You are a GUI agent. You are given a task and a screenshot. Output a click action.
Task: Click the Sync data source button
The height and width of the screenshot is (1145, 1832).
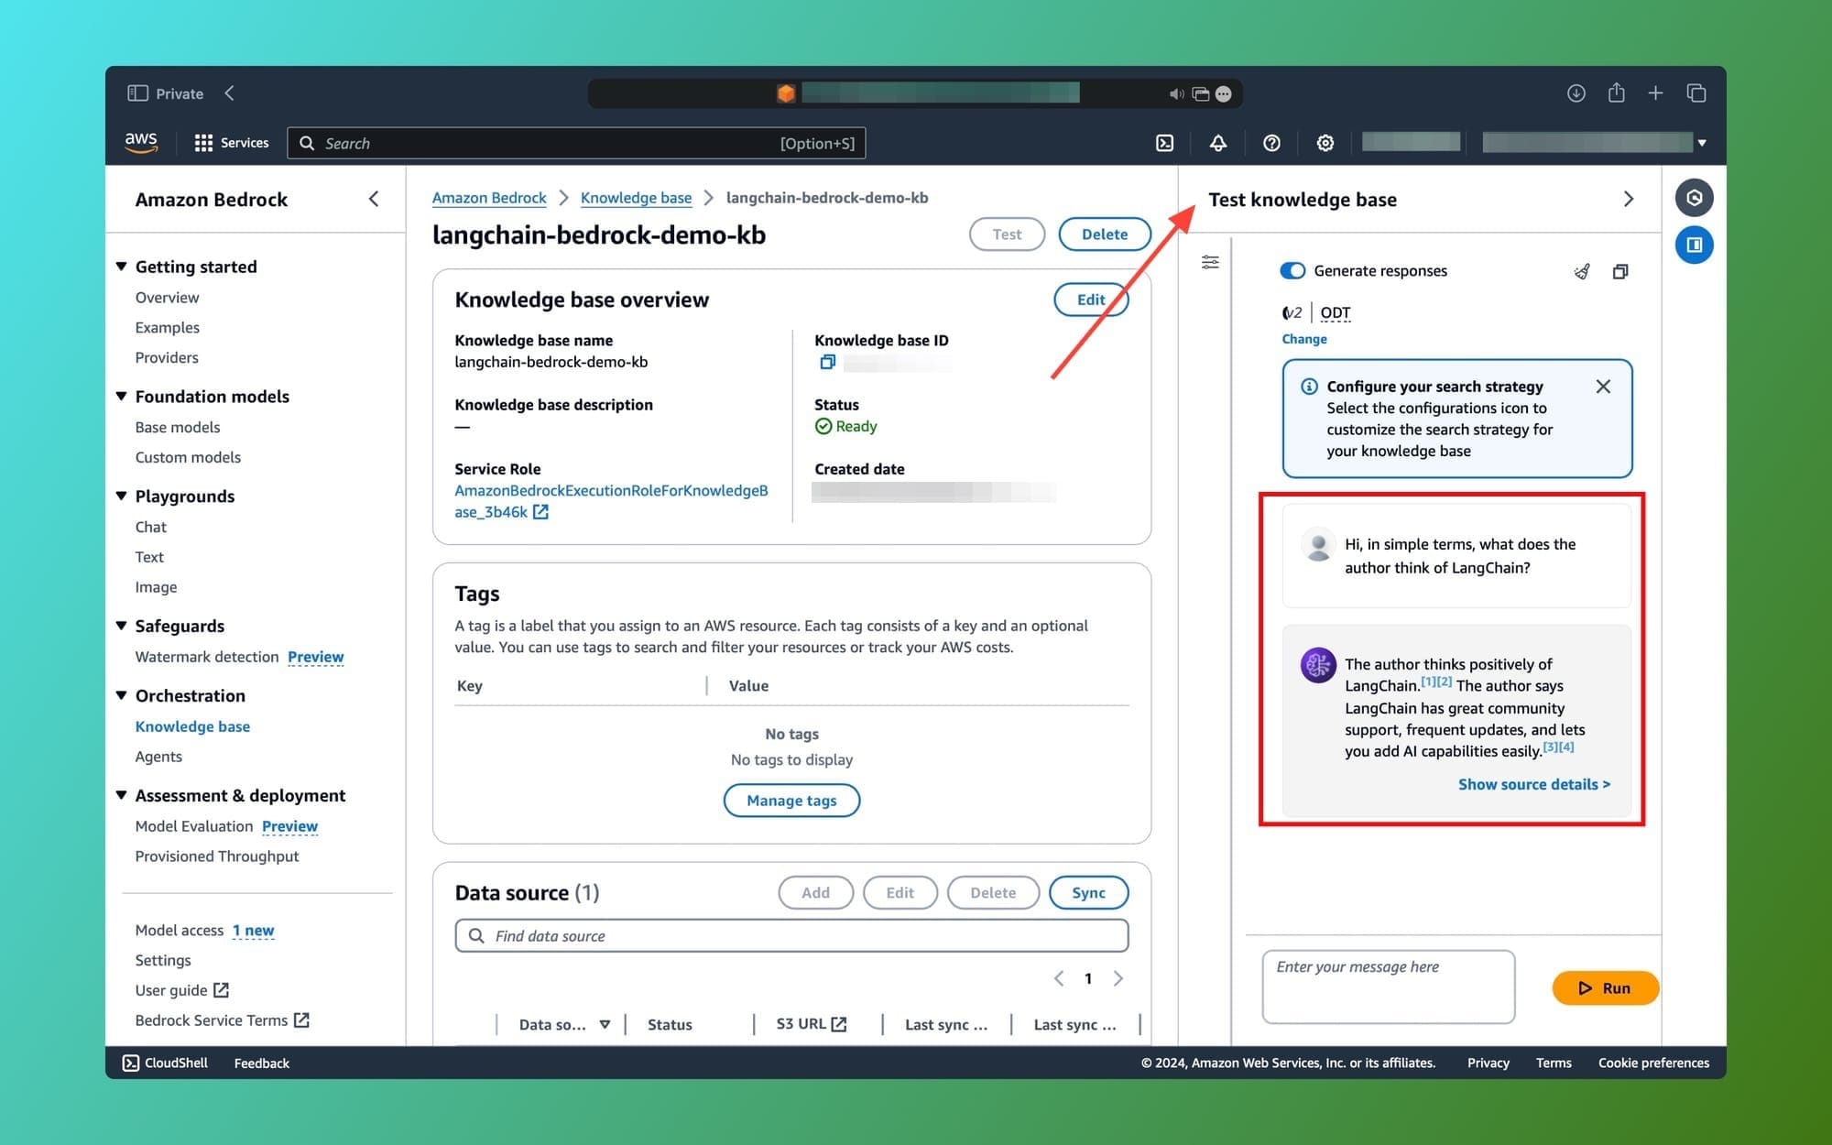(x=1088, y=890)
